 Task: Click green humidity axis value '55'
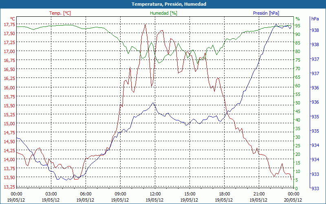coord(298,94)
